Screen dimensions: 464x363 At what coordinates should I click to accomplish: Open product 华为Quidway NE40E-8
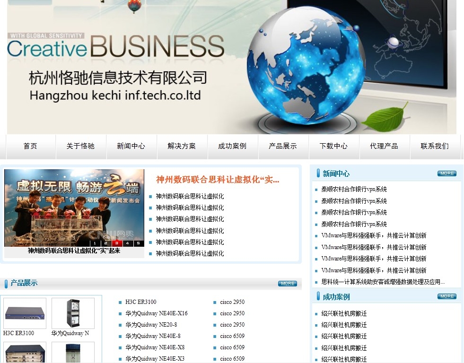(x=153, y=336)
